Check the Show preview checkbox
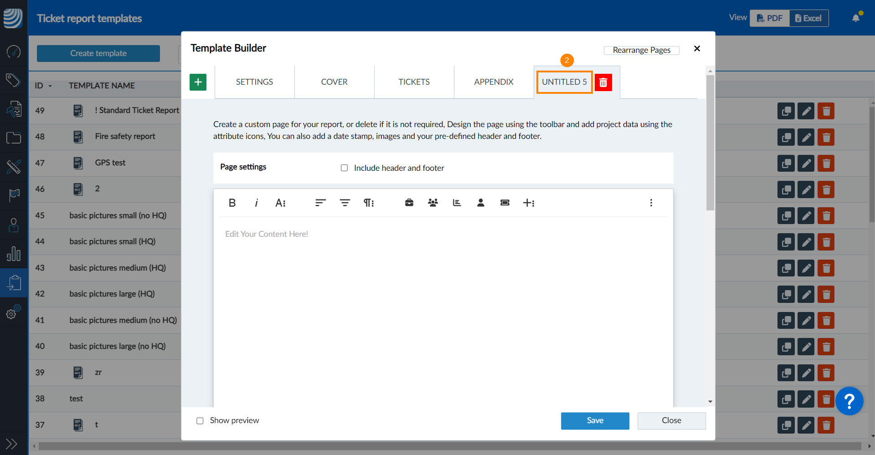Image resolution: width=875 pixels, height=455 pixels. [200, 421]
